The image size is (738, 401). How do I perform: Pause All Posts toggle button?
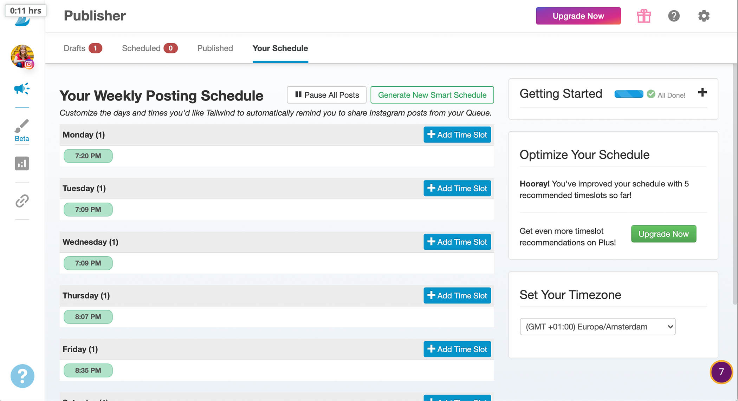point(326,95)
